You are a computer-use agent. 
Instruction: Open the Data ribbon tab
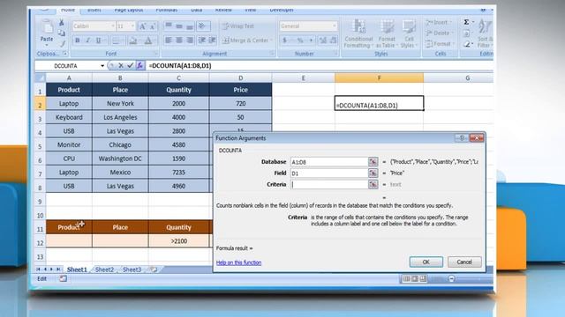(x=196, y=10)
